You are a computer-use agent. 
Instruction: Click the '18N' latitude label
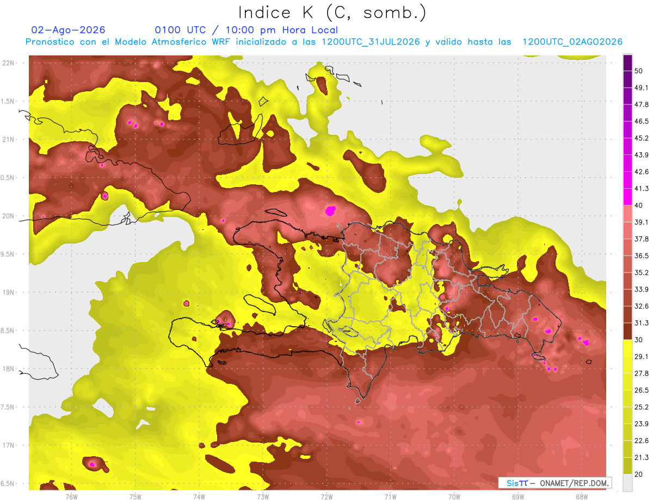[x=9, y=369]
